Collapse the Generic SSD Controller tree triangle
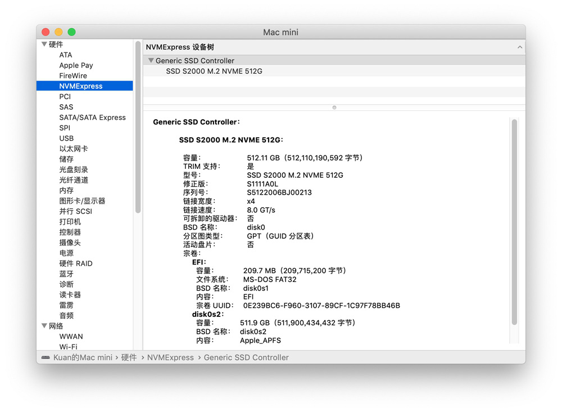Viewport: 562px width, 412px height. pos(151,61)
